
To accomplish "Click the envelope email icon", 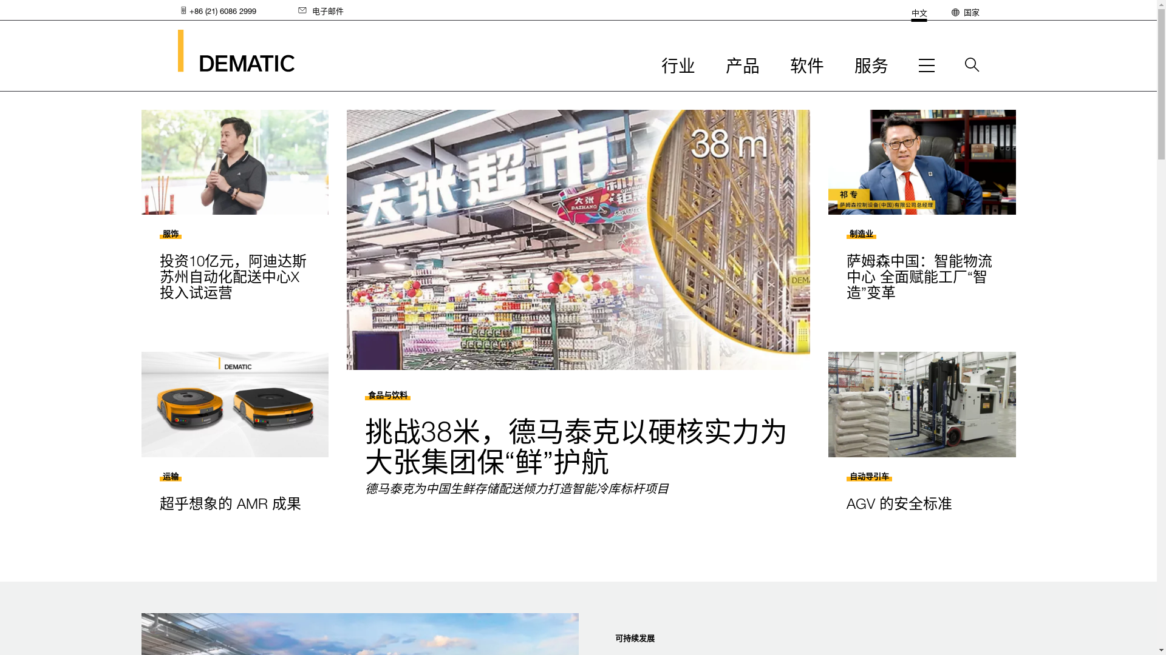I will [x=302, y=10].
